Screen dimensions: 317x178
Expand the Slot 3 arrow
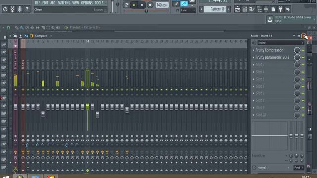pos(253,65)
